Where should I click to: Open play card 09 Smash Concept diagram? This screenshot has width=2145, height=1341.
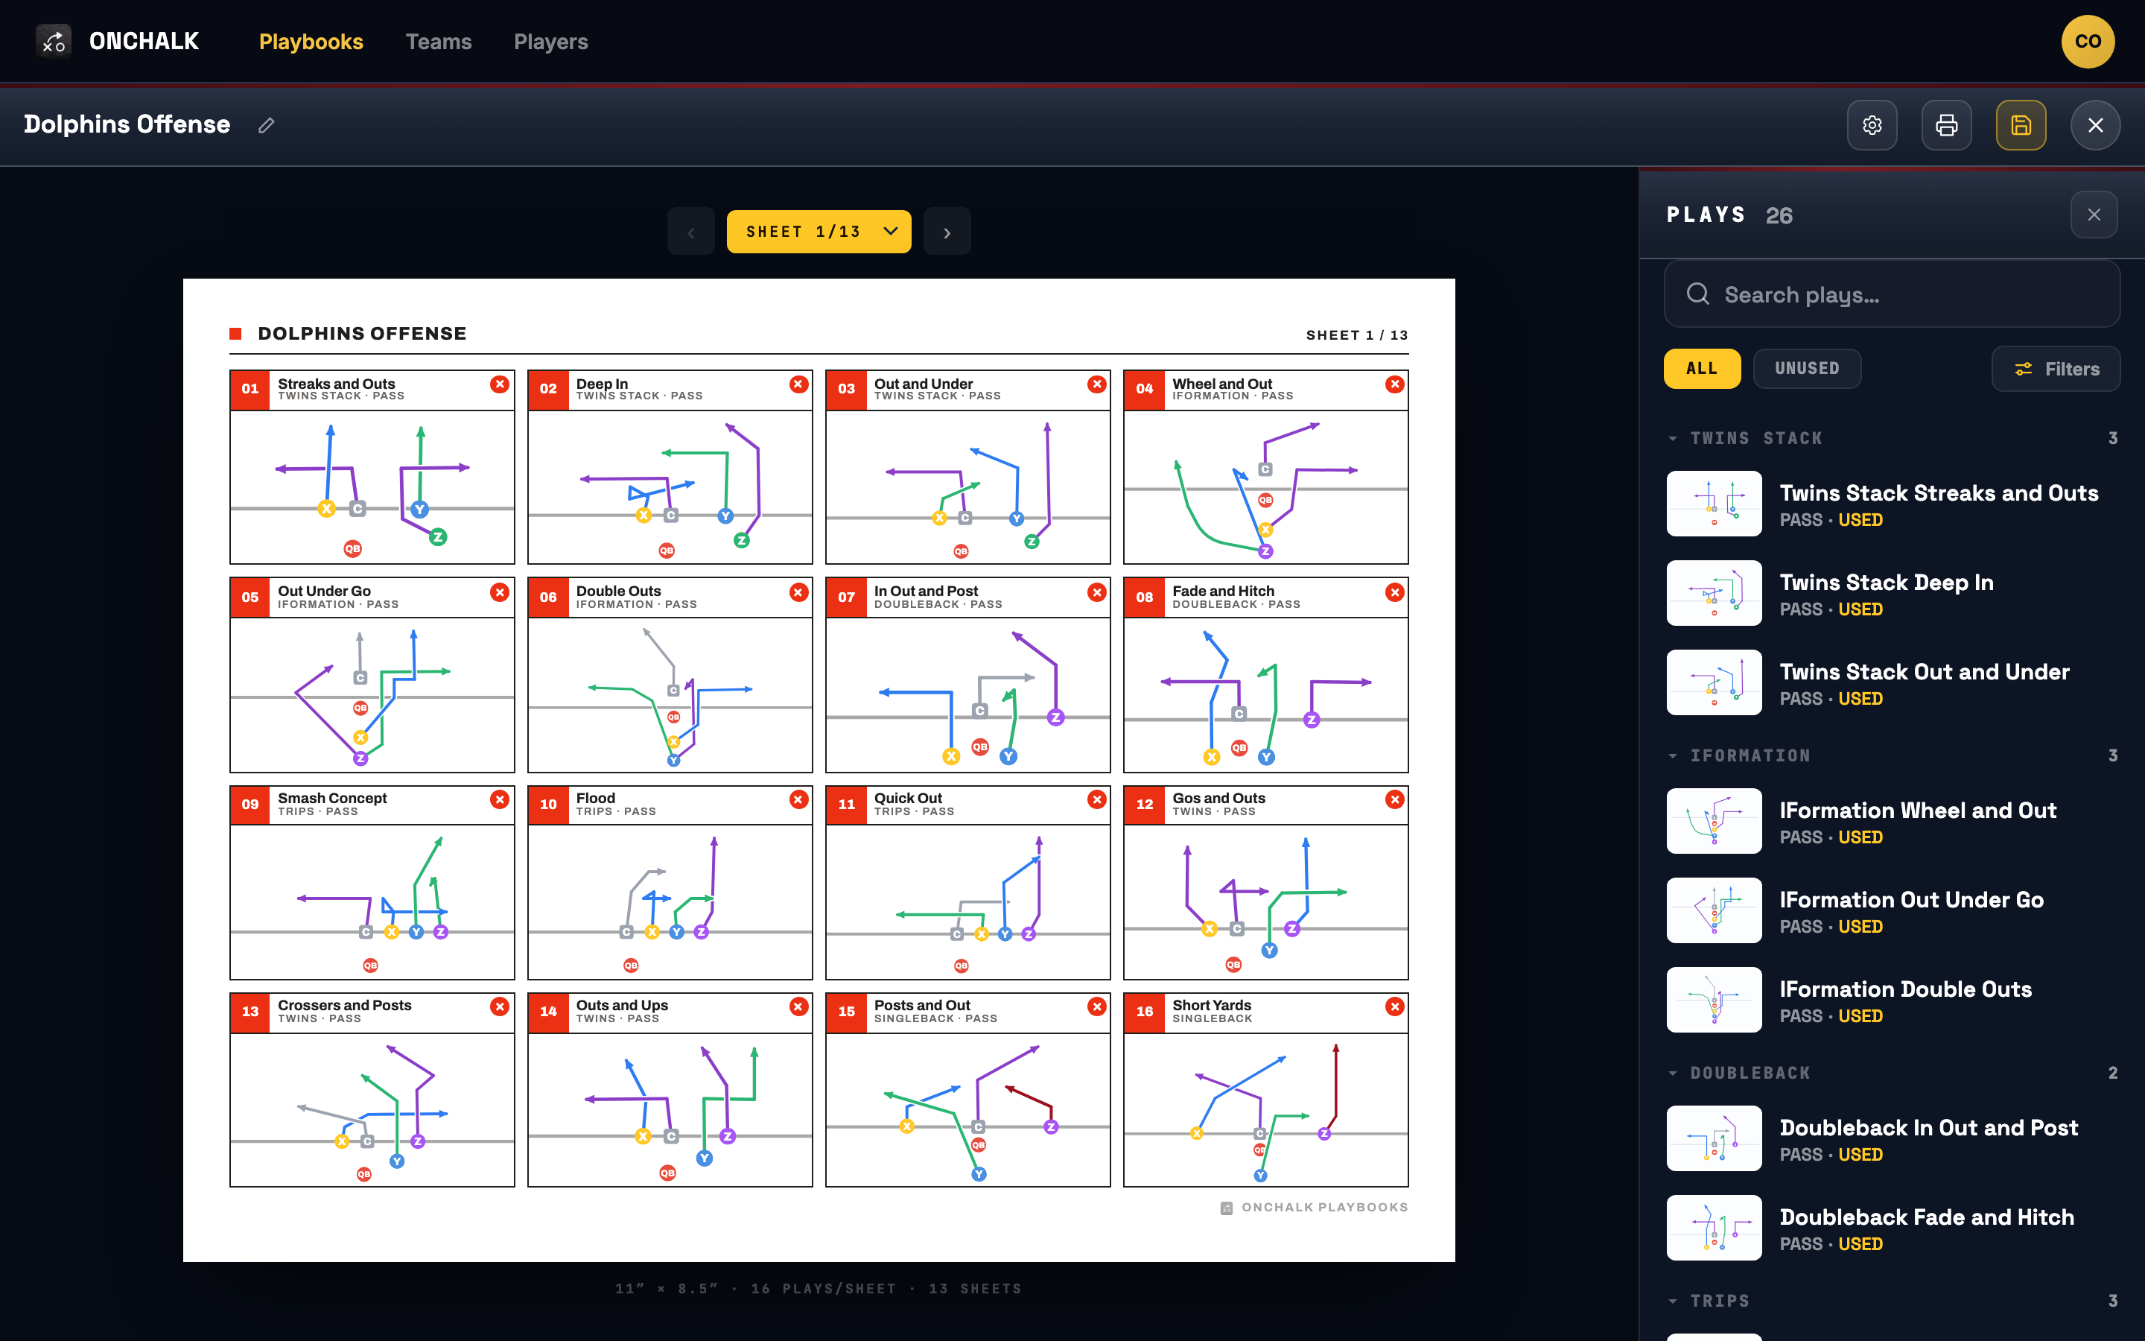[x=372, y=902]
